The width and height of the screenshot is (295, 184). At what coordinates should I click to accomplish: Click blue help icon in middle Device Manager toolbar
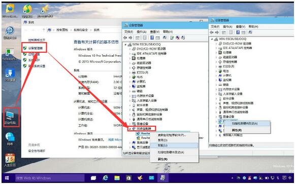tap(152, 38)
